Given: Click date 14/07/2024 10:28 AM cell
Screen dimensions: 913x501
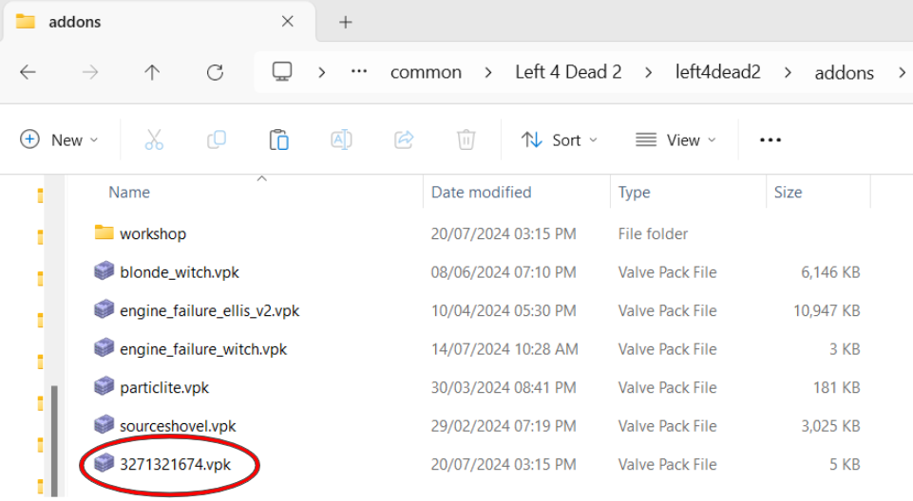Looking at the screenshot, I should 504,349.
